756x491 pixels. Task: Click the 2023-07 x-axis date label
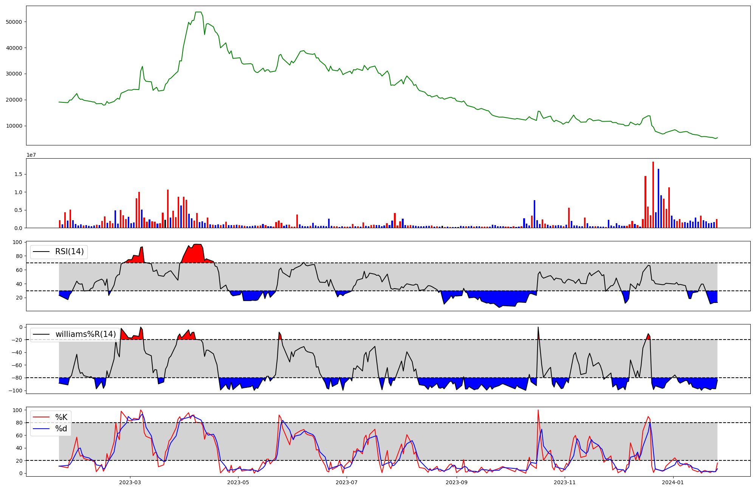coord(347,482)
